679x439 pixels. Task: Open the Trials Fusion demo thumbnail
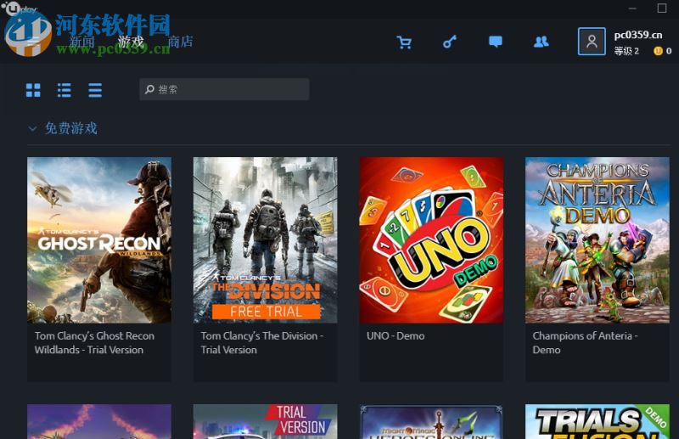pyautogui.click(x=598, y=422)
